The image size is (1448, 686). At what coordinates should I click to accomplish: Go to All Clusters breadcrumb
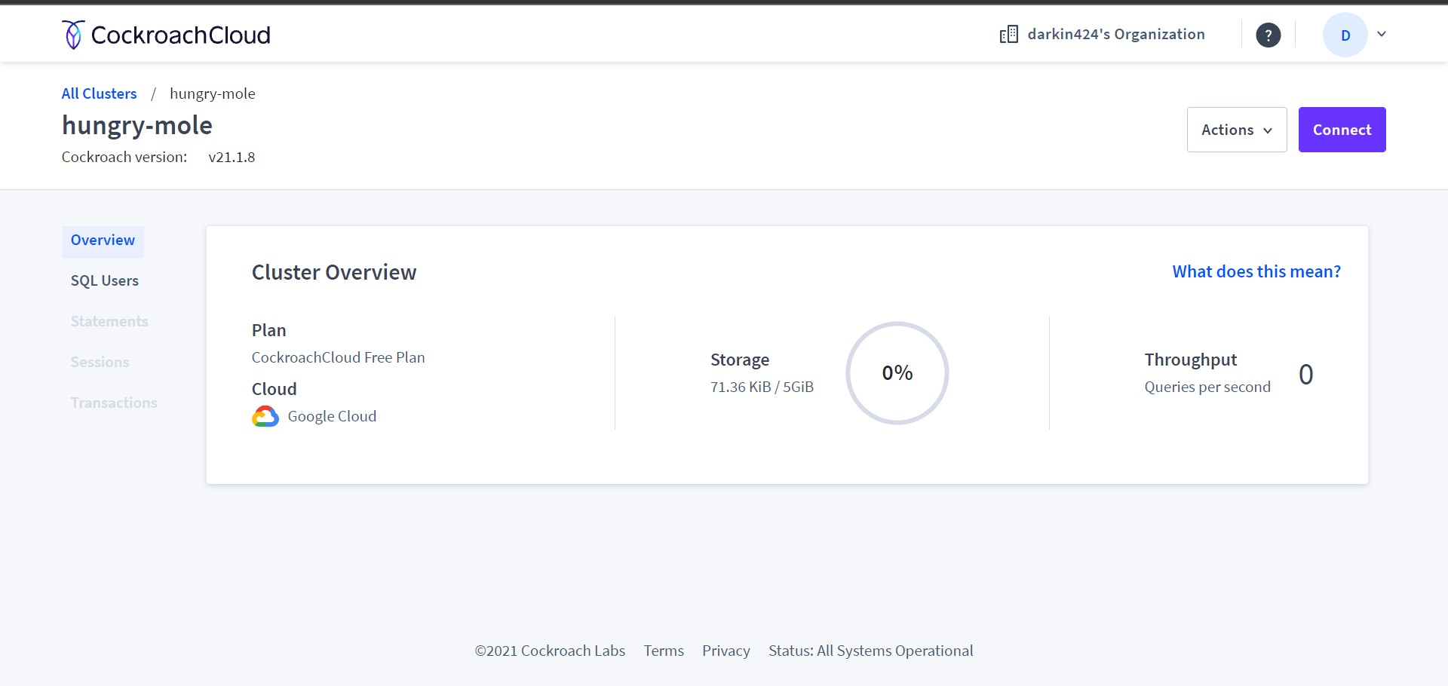pyautogui.click(x=99, y=93)
